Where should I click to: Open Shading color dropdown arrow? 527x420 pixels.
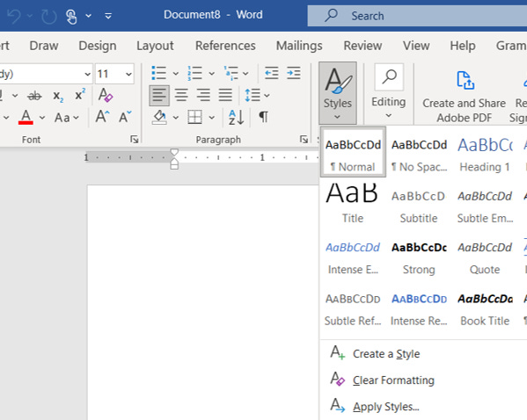tap(175, 118)
